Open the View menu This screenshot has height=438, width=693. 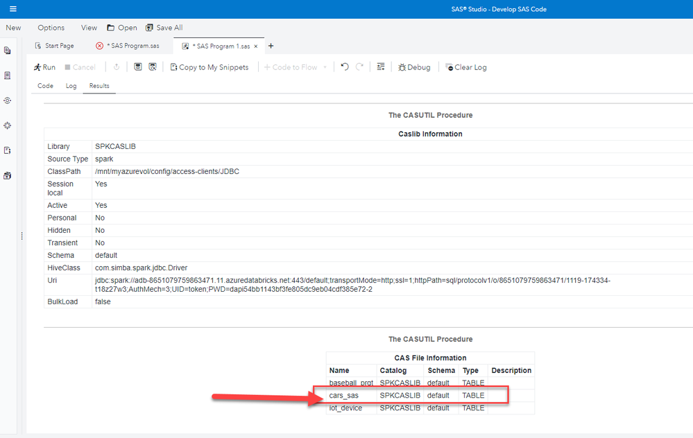coord(89,28)
